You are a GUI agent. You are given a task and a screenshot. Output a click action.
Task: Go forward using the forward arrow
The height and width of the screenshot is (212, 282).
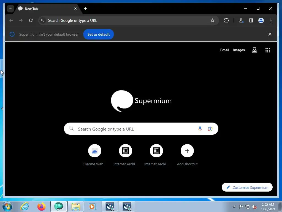pos(21,20)
